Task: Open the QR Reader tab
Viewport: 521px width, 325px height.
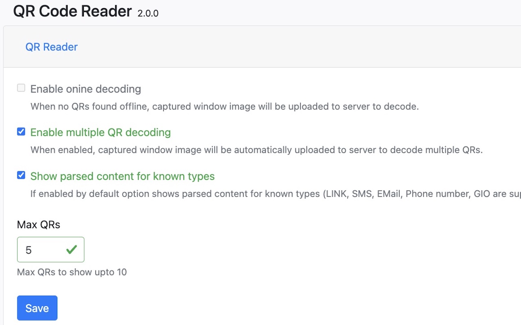Action: [51, 47]
